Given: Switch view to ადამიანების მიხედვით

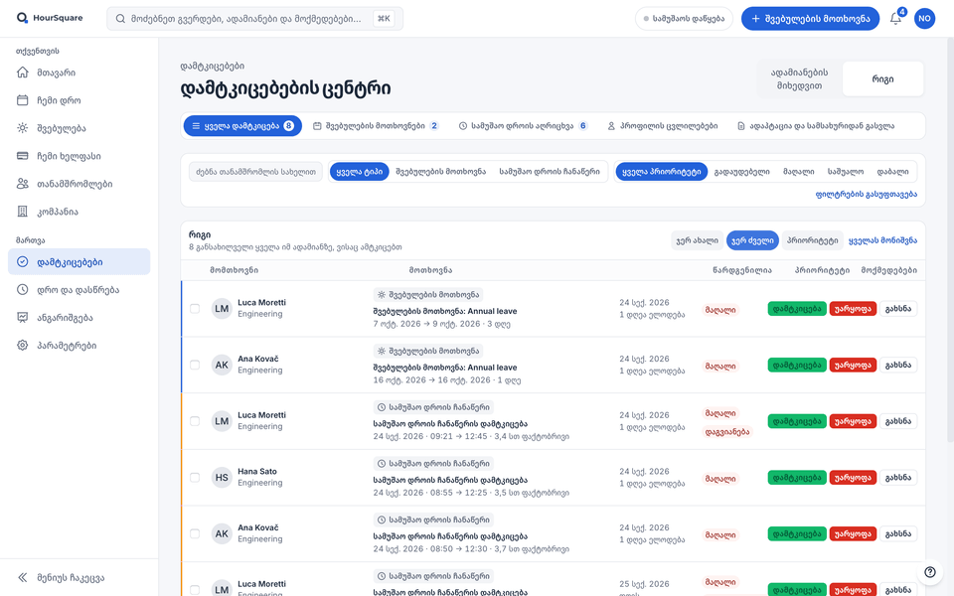Looking at the screenshot, I should 799,79.
